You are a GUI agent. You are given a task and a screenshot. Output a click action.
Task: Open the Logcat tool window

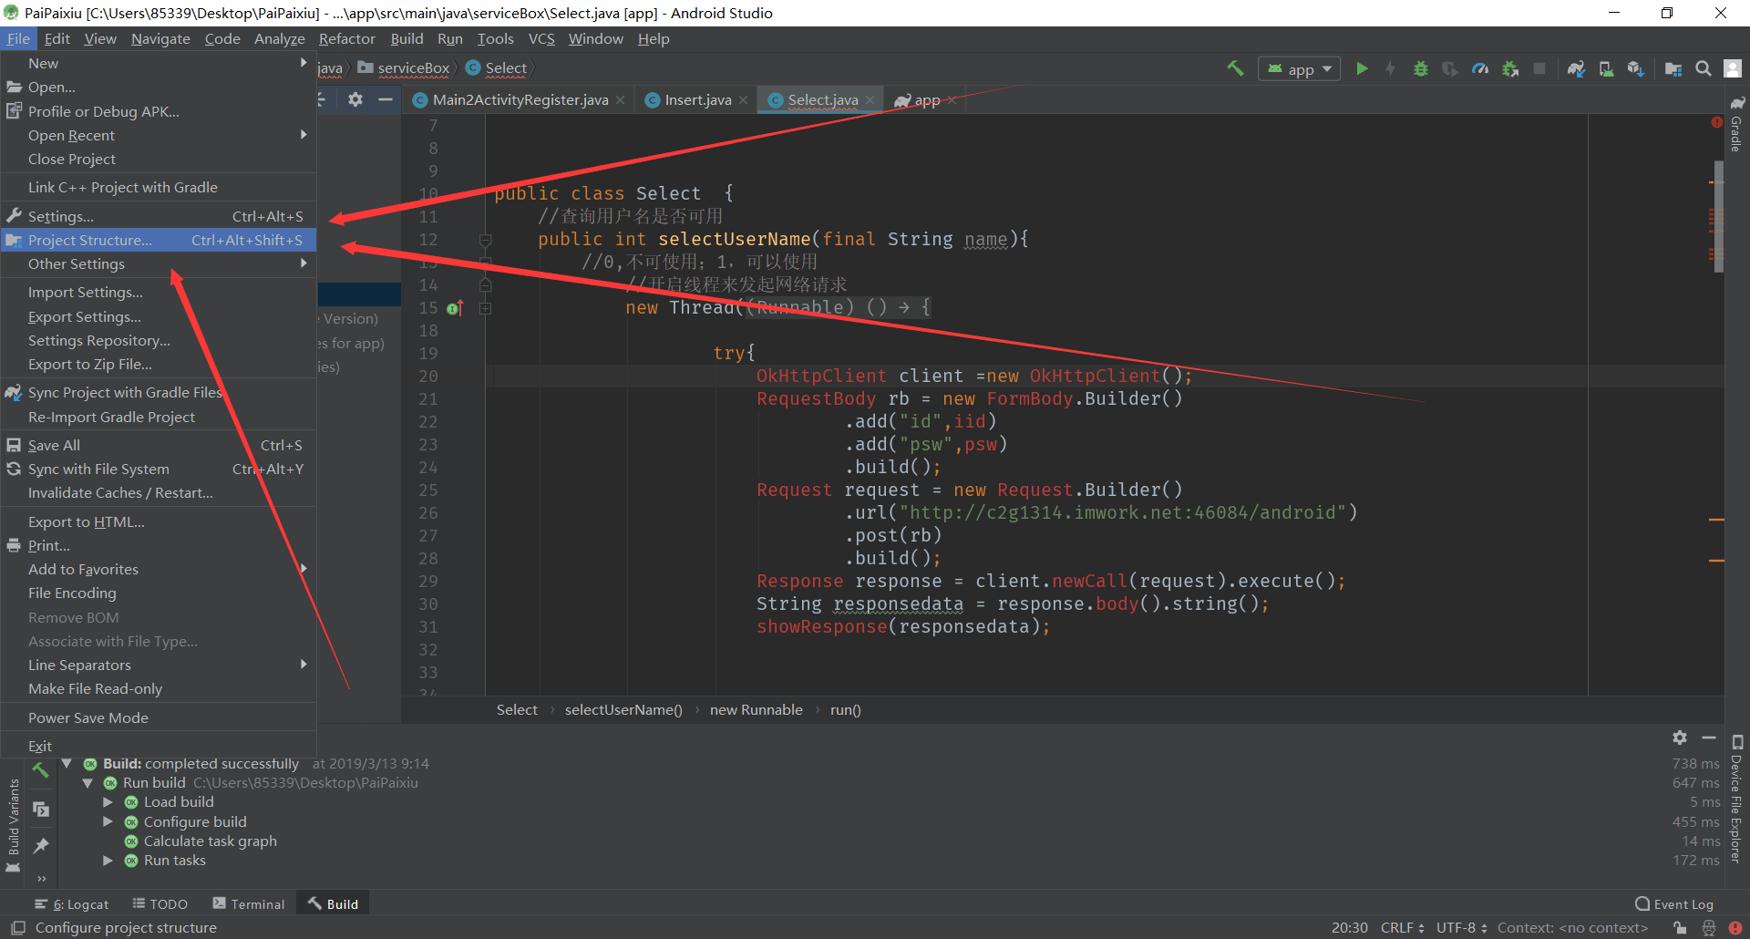72,904
